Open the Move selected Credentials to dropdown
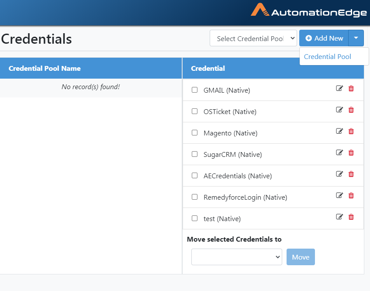Viewport: 370px width, 291px height. [x=237, y=257]
